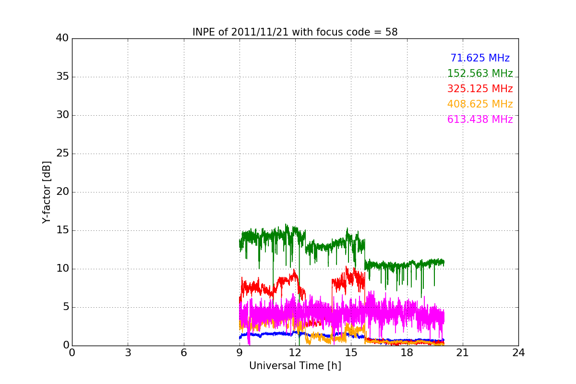The height and width of the screenshot is (384, 576).
Task: Select the 408.625 MHz legend label
Action: point(480,104)
